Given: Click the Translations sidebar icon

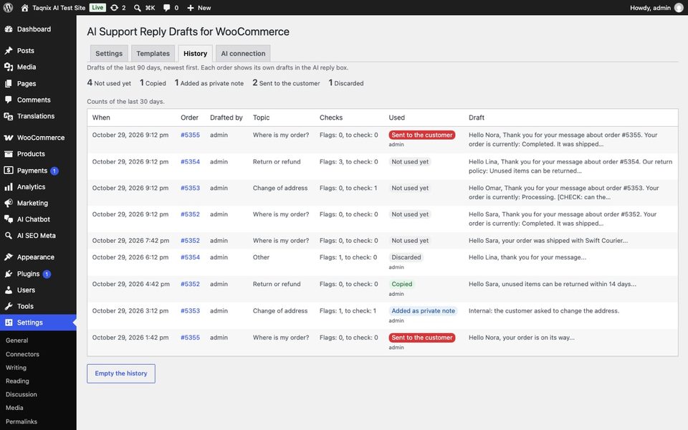Looking at the screenshot, I should click(9, 116).
